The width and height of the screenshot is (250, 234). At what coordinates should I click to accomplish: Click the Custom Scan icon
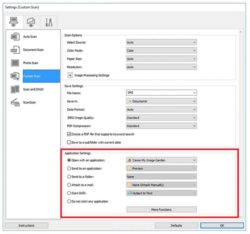[x=15, y=76]
